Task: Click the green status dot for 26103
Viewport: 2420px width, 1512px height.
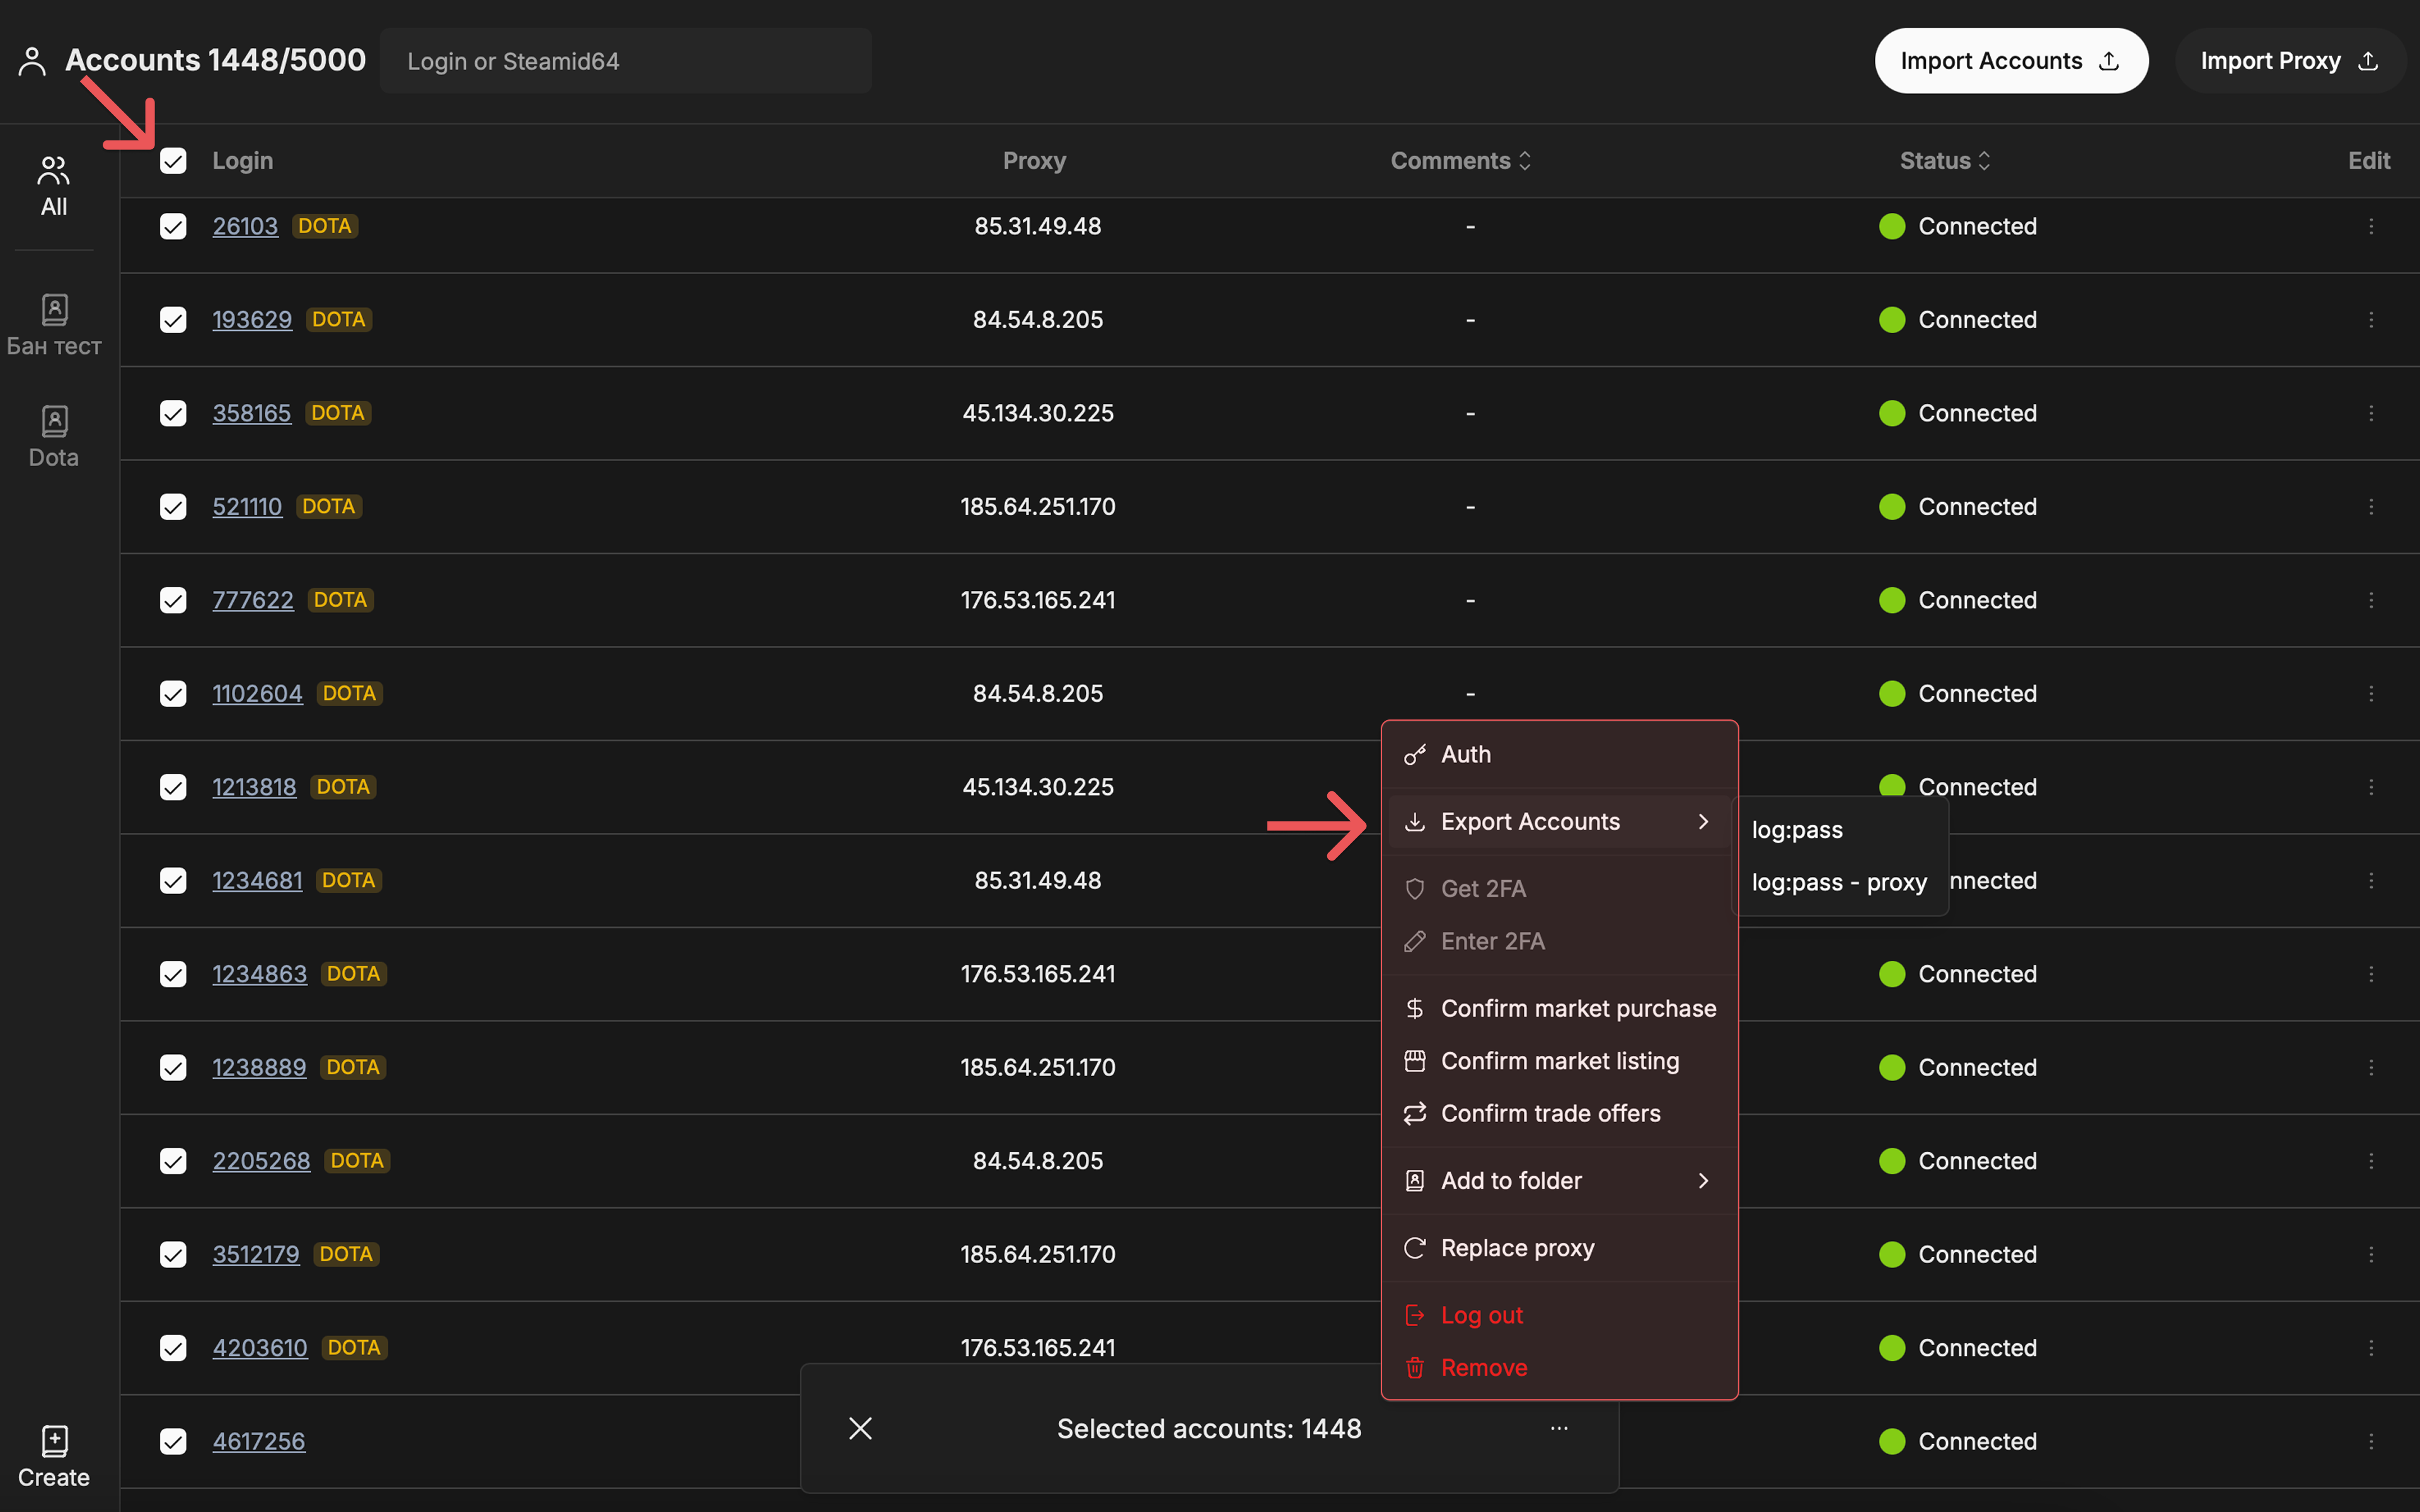Action: [x=1892, y=226]
